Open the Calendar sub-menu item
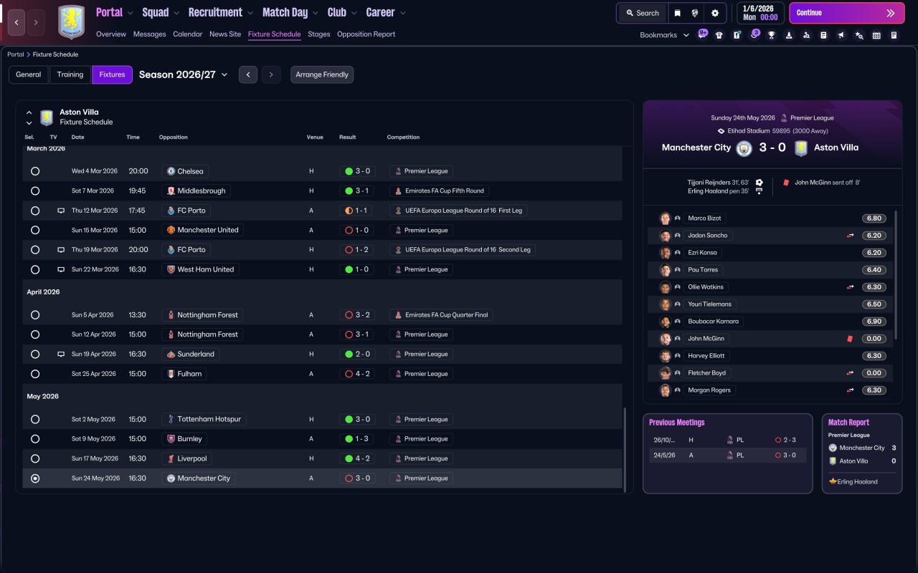Viewport: 918px width, 573px height. click(187, 34)
